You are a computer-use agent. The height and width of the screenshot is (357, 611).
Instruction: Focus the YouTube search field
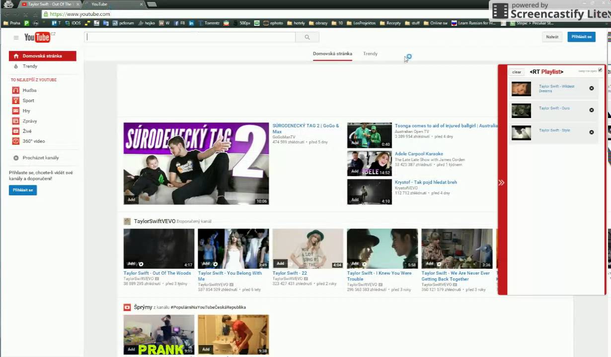tap(190, 37)
